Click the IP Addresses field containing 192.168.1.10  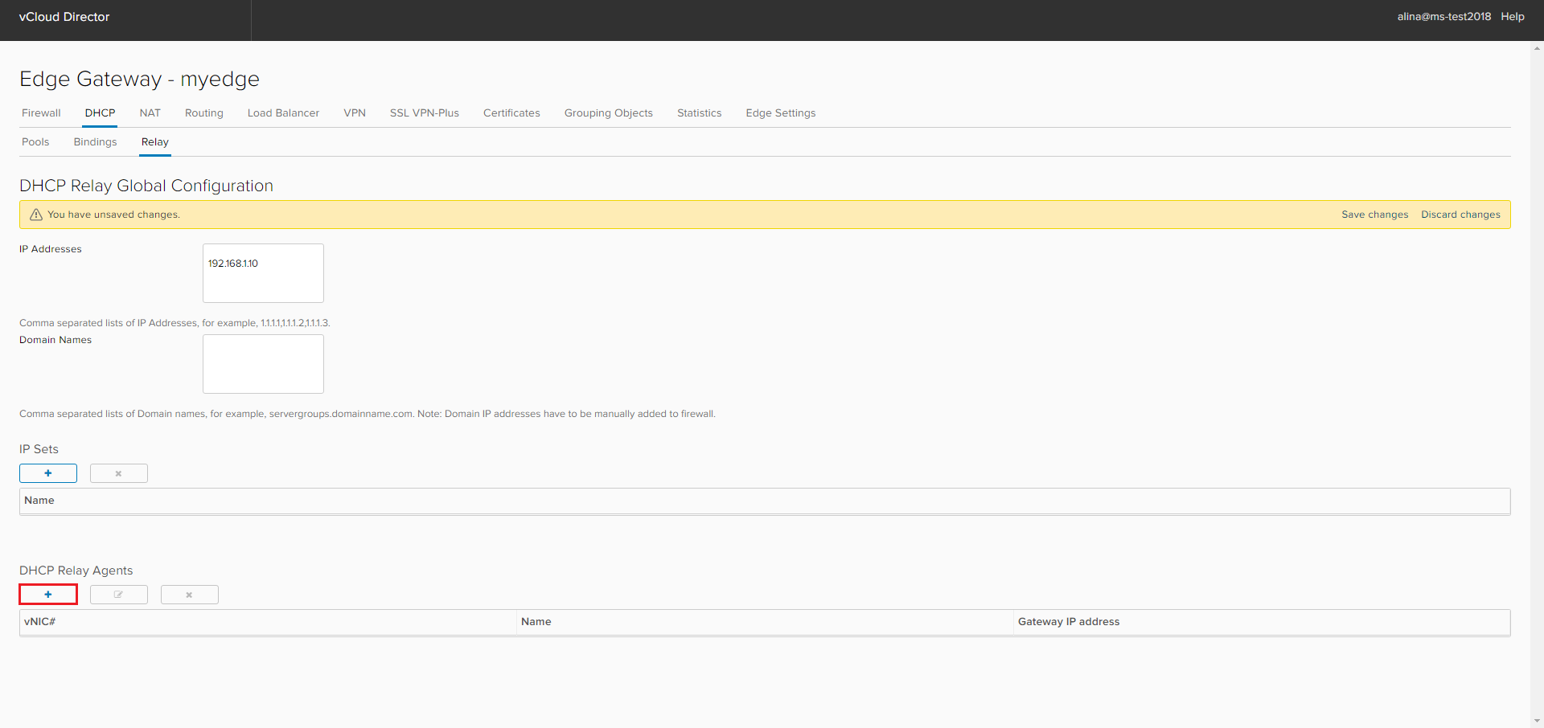click(x=262, y=273)
